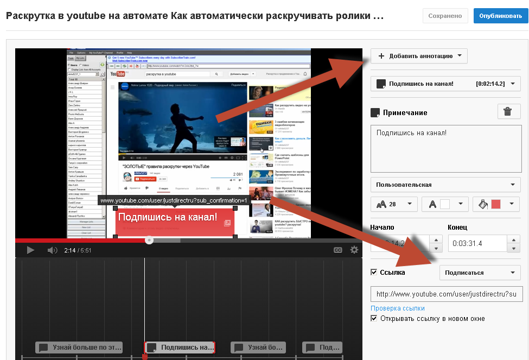Edit the annotation text field Подпишись на канал!

(x=445, y=149)
